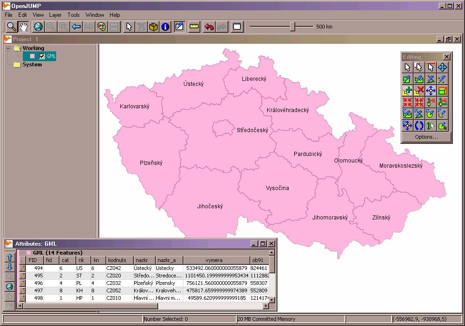Move to next row with down arrow
Screen dimensions: 465x326
coord(9,267)
